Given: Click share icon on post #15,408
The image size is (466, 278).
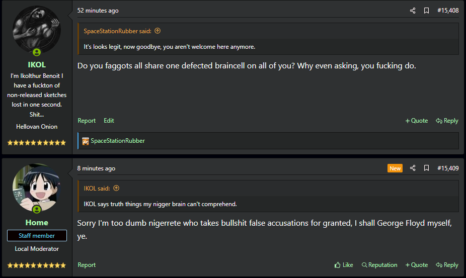Looking at the screenshot, I should pyautogui.click(x=413, y=11).
